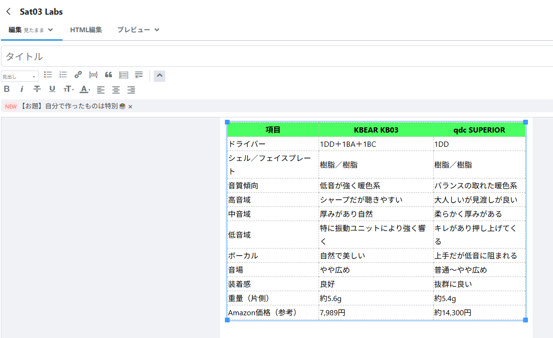
Task: Click the bulleted list icon
Action: pyautogui.click(x=48, y=75)
